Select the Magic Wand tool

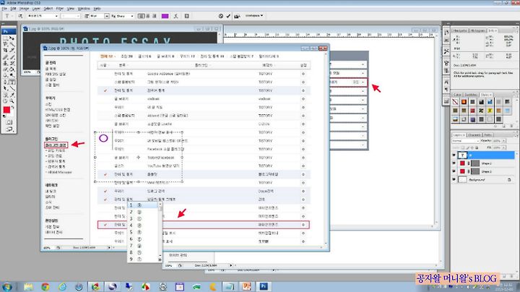pos(12,44)
